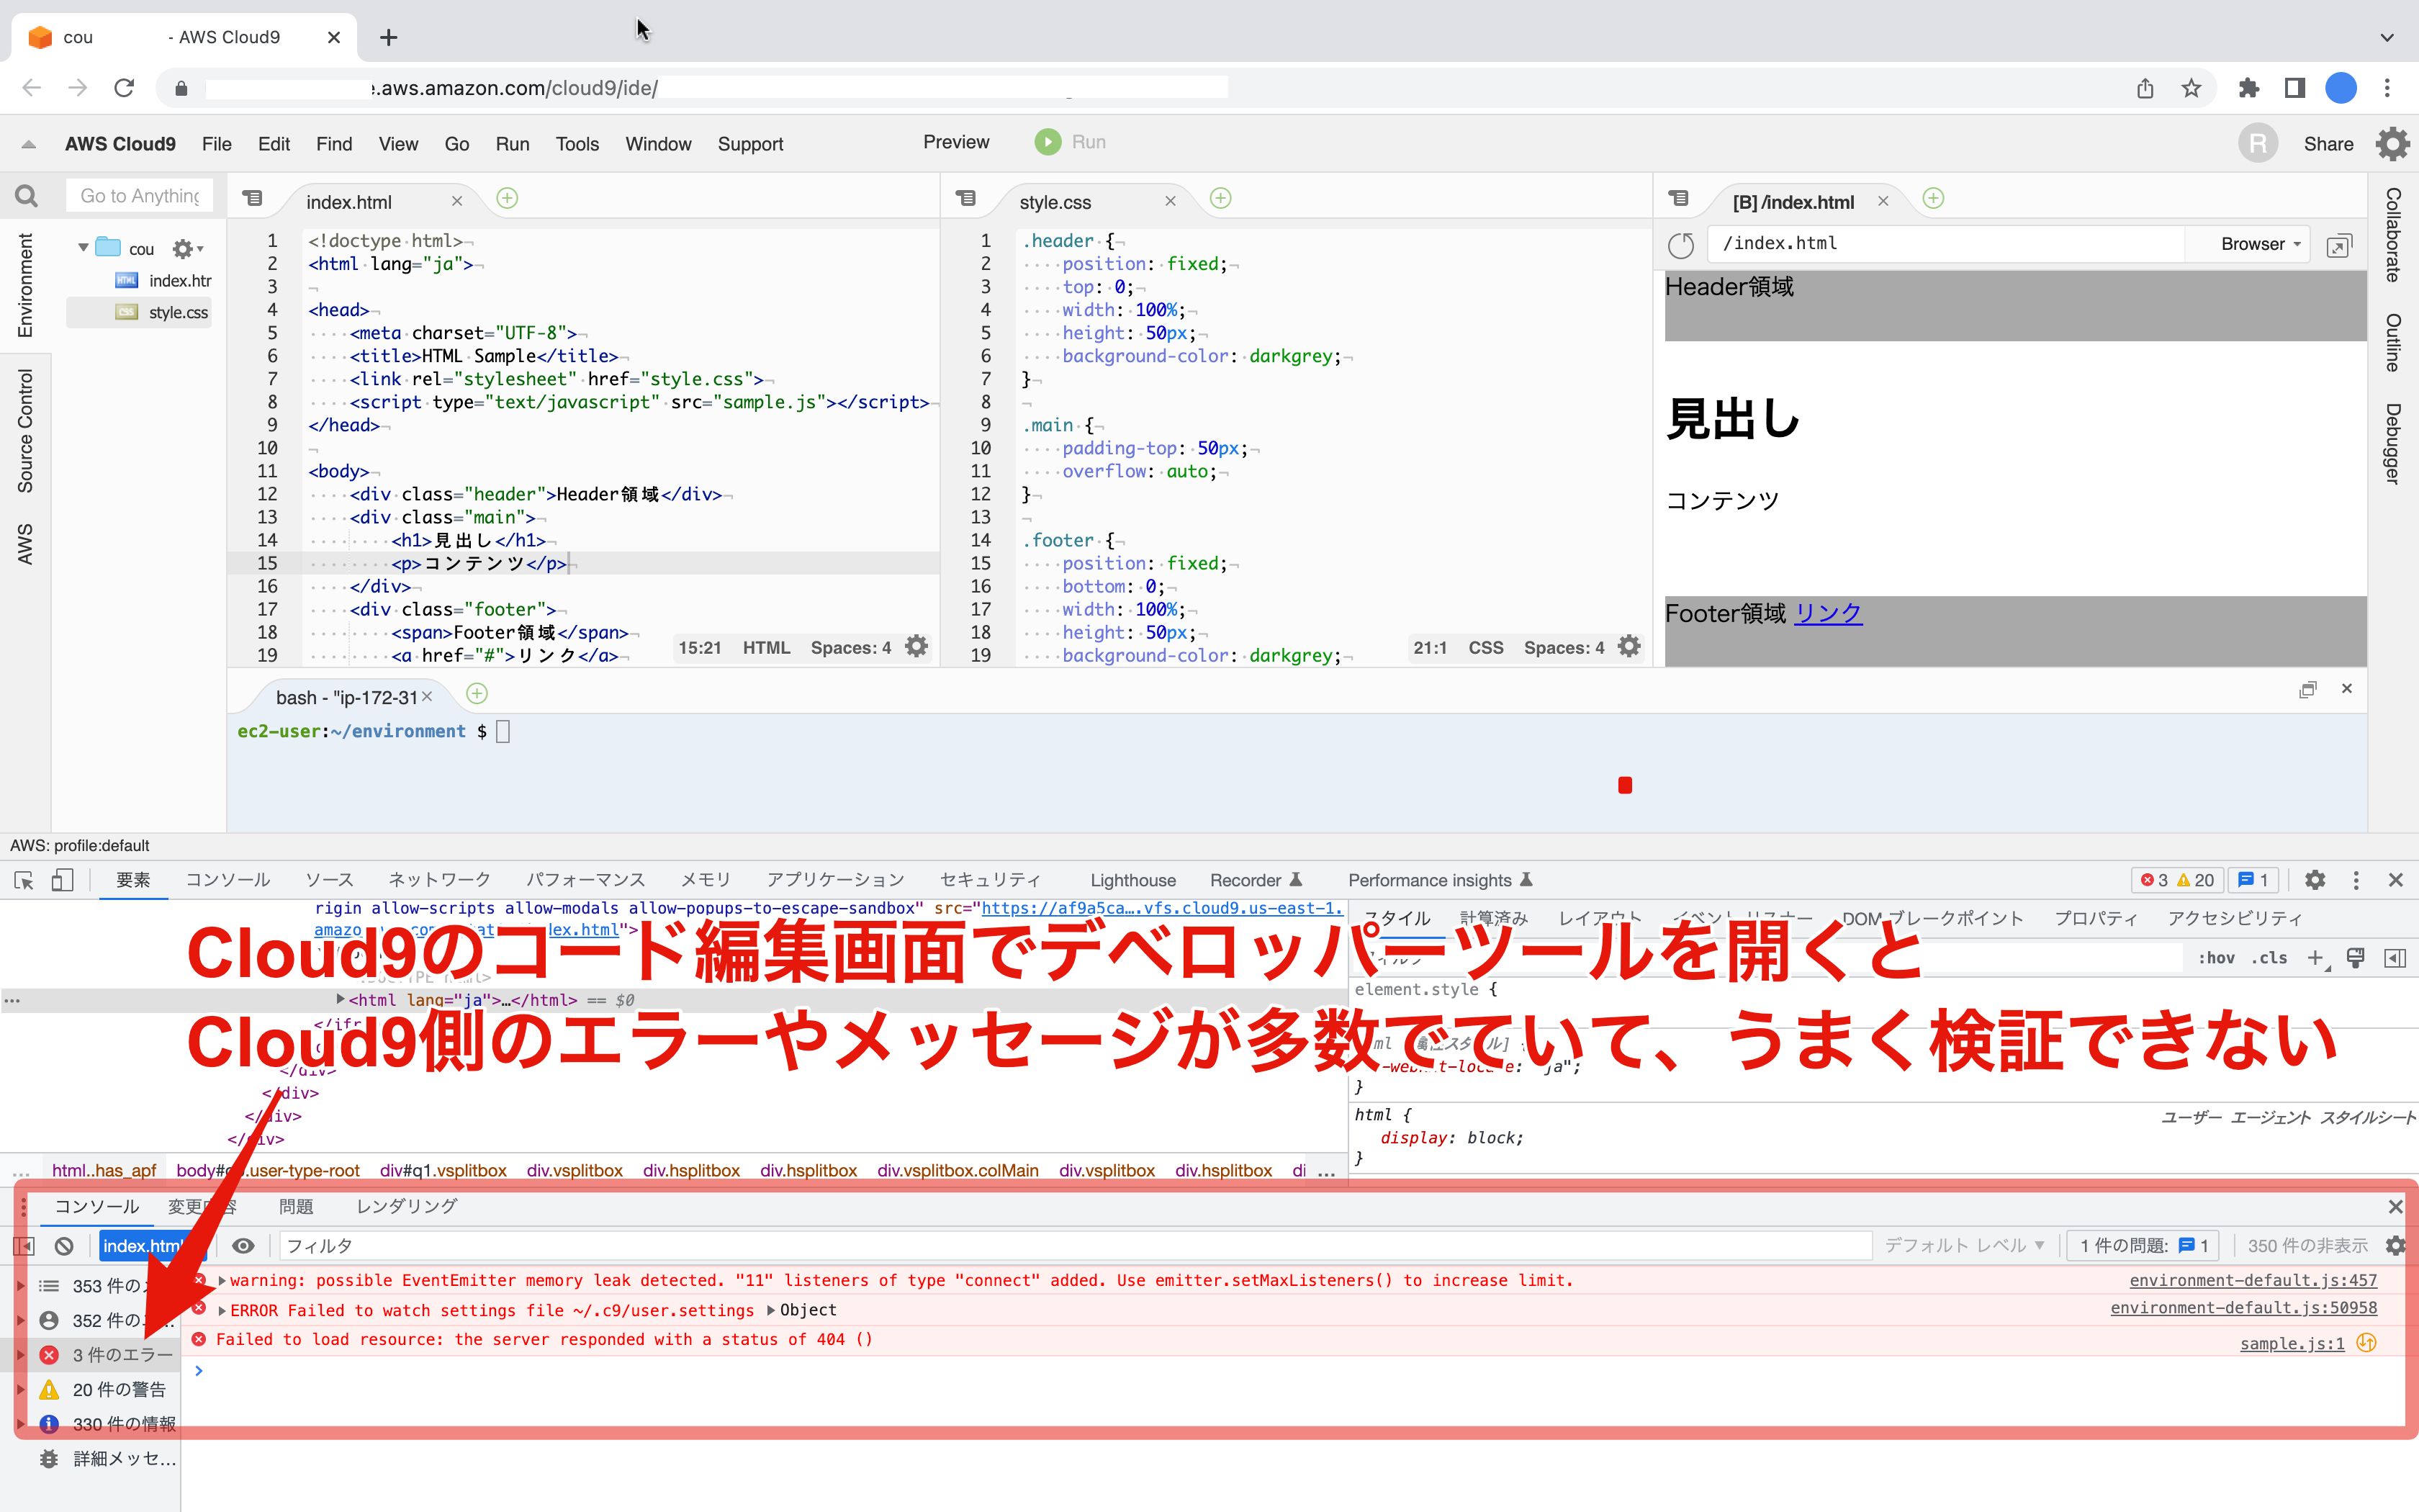Open CSS editor status bar gear

(1629, 647)
